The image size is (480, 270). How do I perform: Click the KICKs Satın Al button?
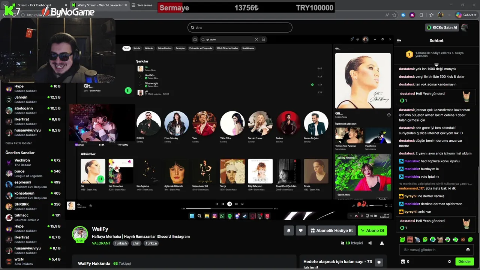[x=442, y=27]
